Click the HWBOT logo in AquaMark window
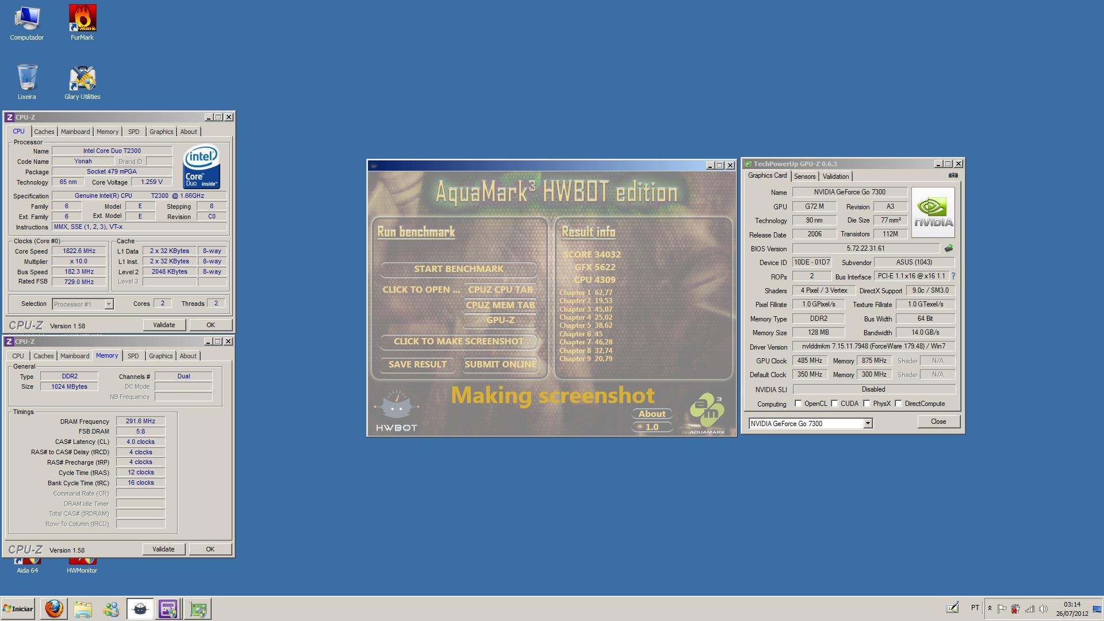 pos(396,411)
